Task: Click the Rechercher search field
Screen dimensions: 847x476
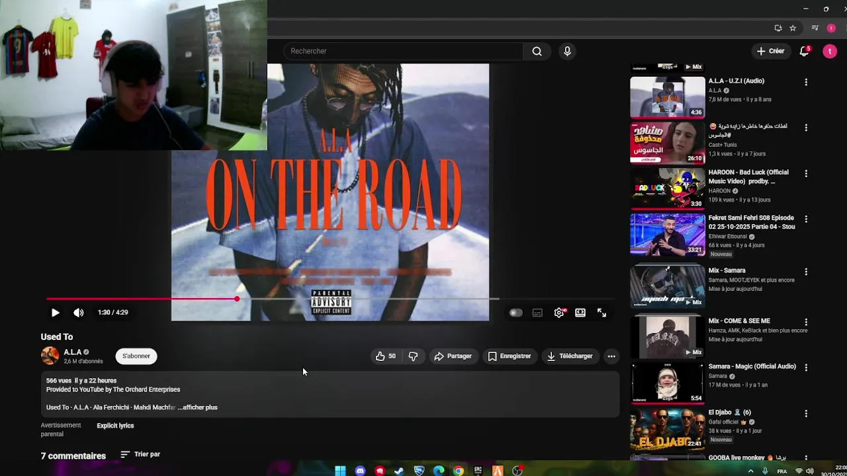Action: pos(404,51)
